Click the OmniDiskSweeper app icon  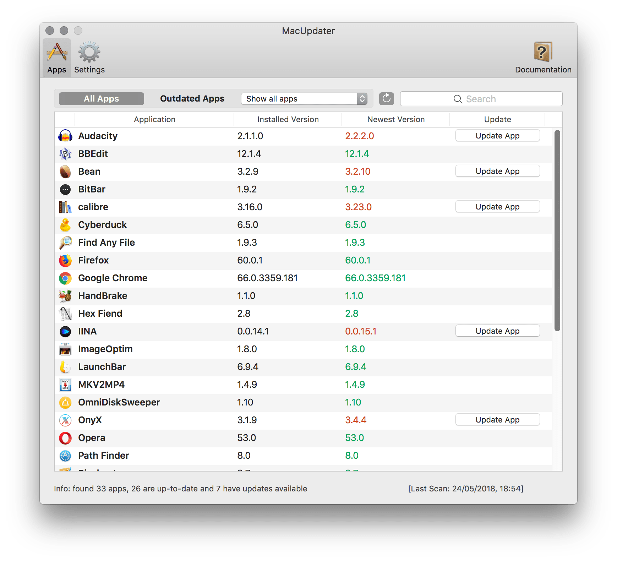[x=65, y=402]
